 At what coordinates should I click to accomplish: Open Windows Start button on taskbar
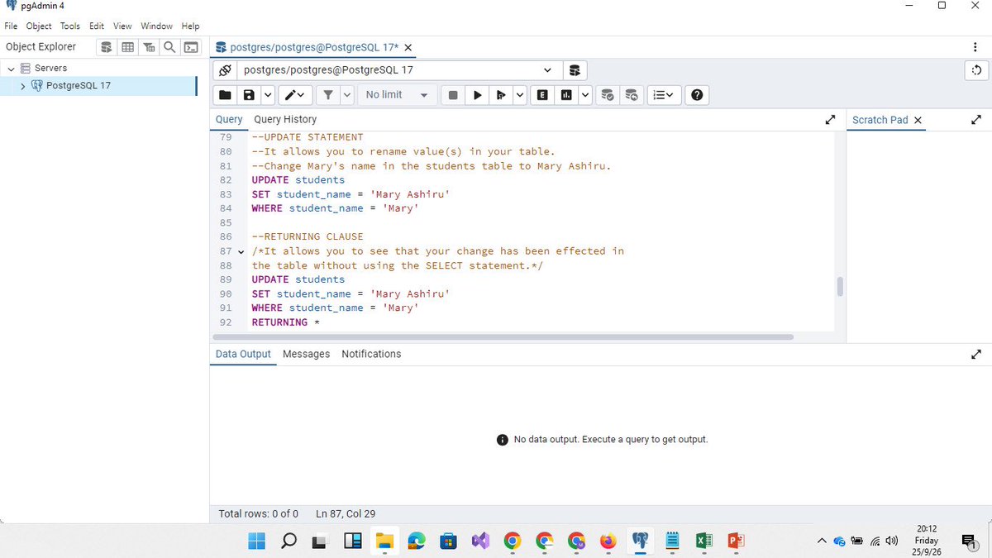[256, 541]
